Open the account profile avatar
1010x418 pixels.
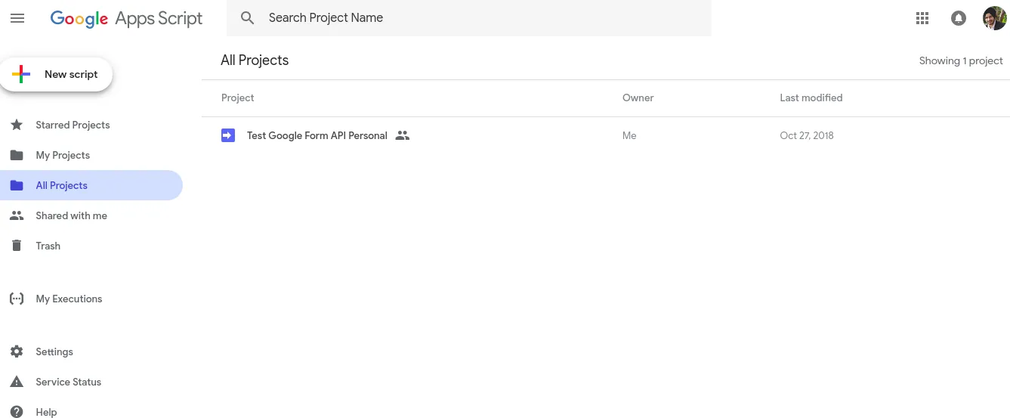click(x=994, y=18)
